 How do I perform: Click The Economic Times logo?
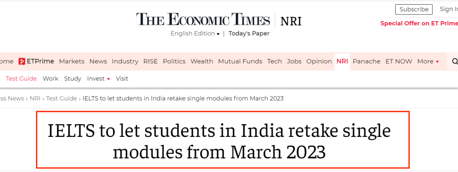203,20
